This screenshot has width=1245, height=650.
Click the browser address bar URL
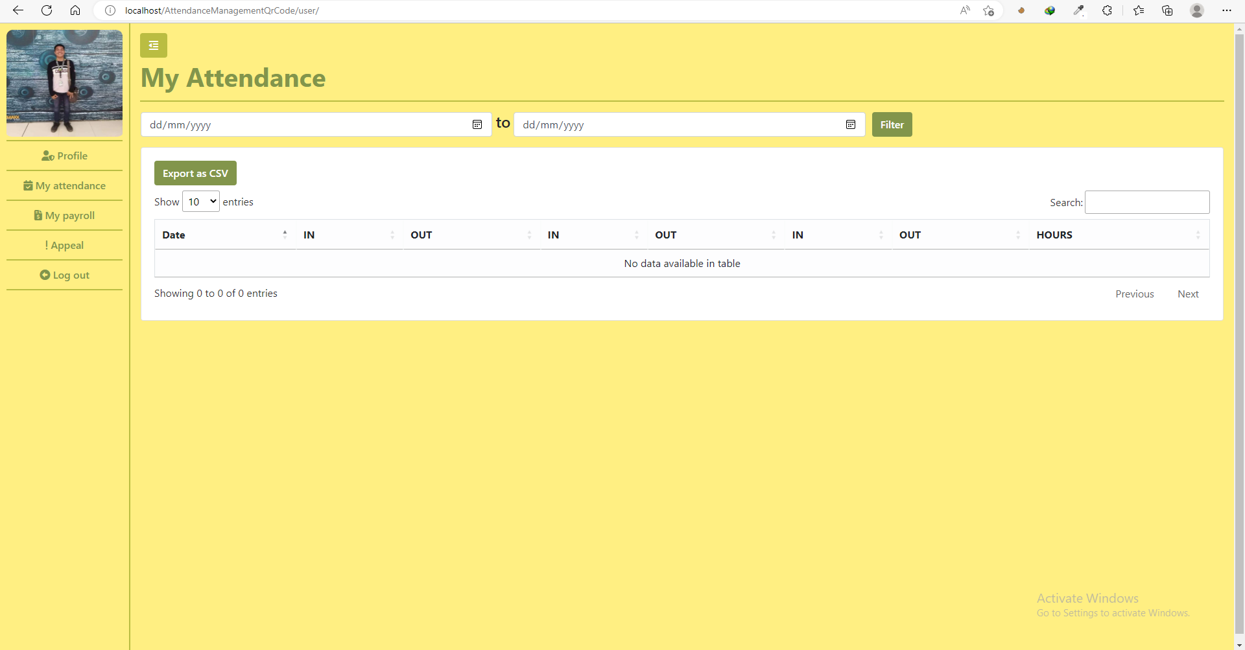coord(222,10)
